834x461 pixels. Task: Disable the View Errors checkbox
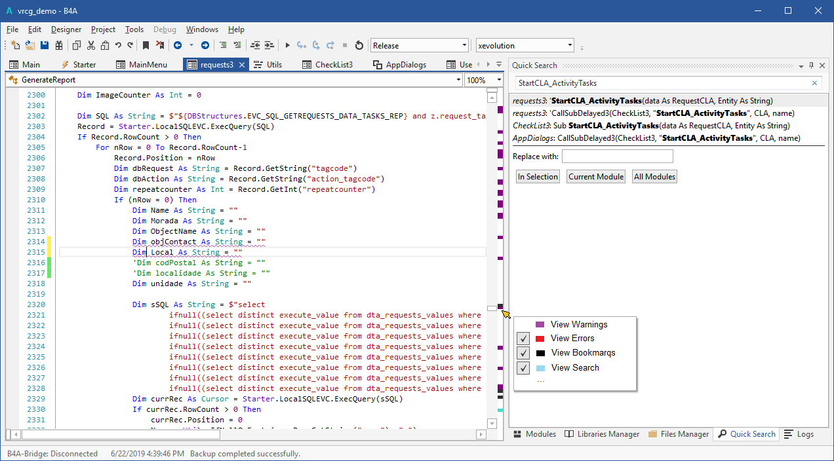(x=522, y=339)
